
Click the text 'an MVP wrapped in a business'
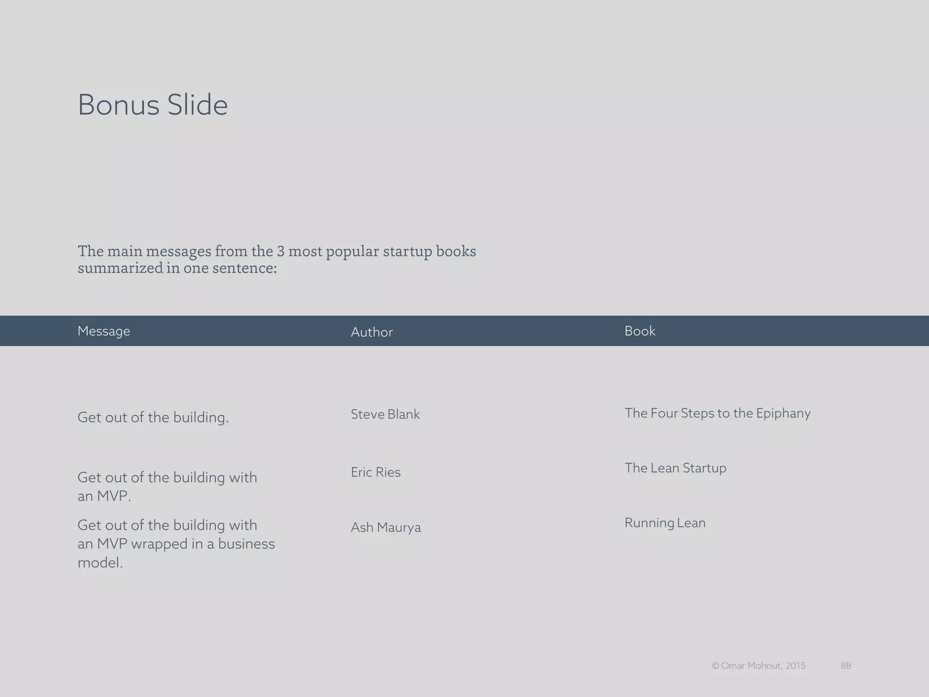click(x=176, y=544)
